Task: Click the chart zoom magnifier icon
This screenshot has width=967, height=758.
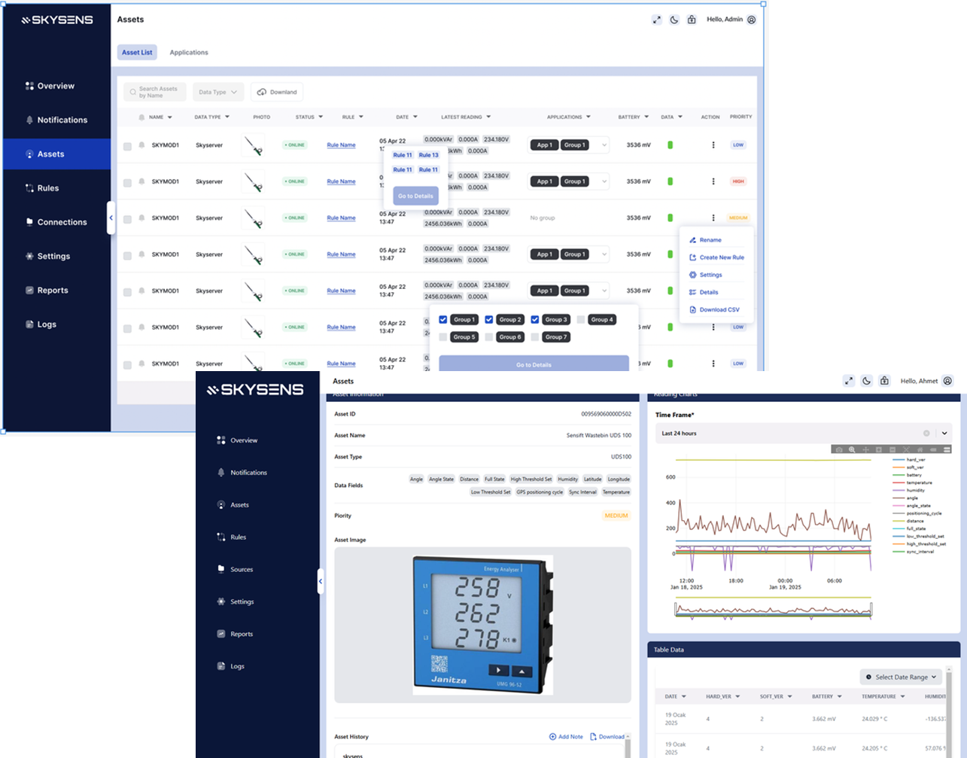Action: tap(852, 449)
